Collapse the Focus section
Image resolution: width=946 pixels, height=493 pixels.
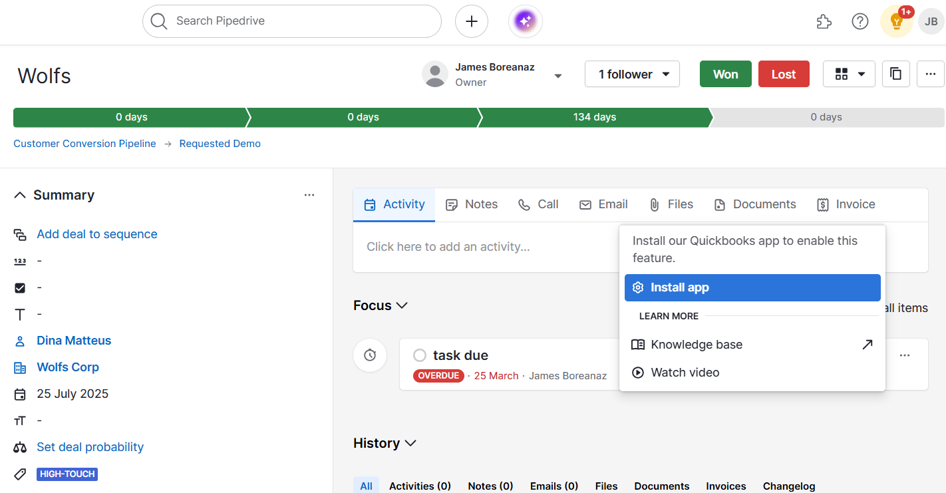(402, 305)
